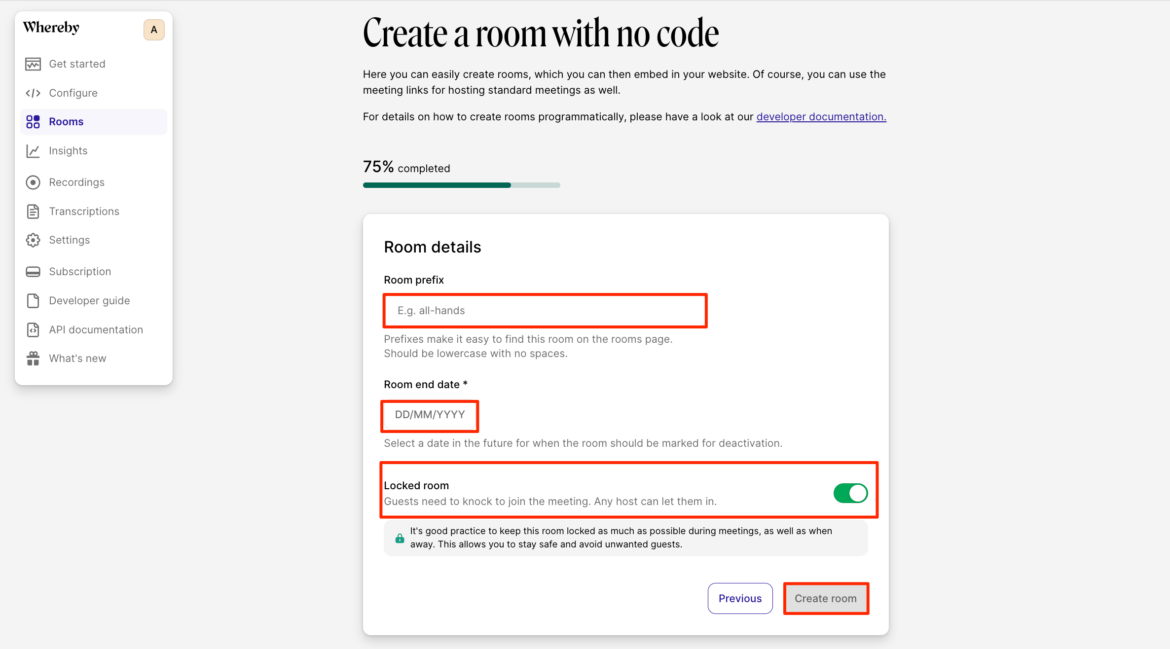This screenshot has width=1170, height=649.
Task: Click the Subscription card icon
Action: [33, 272]
